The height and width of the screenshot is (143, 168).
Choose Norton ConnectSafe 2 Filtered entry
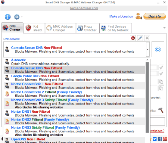tap(74, 94)
